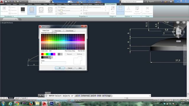Pick the magenta standard color swatch
189x106 pixels.
point(54,54)
